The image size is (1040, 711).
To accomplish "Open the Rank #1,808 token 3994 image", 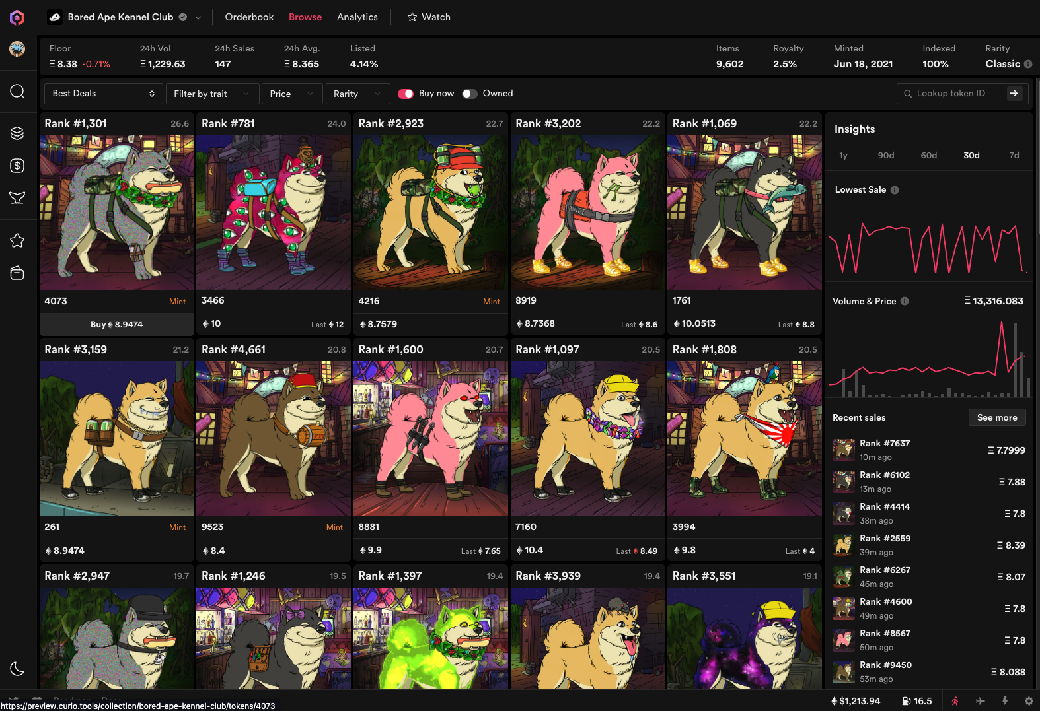I will click(745, 438).
